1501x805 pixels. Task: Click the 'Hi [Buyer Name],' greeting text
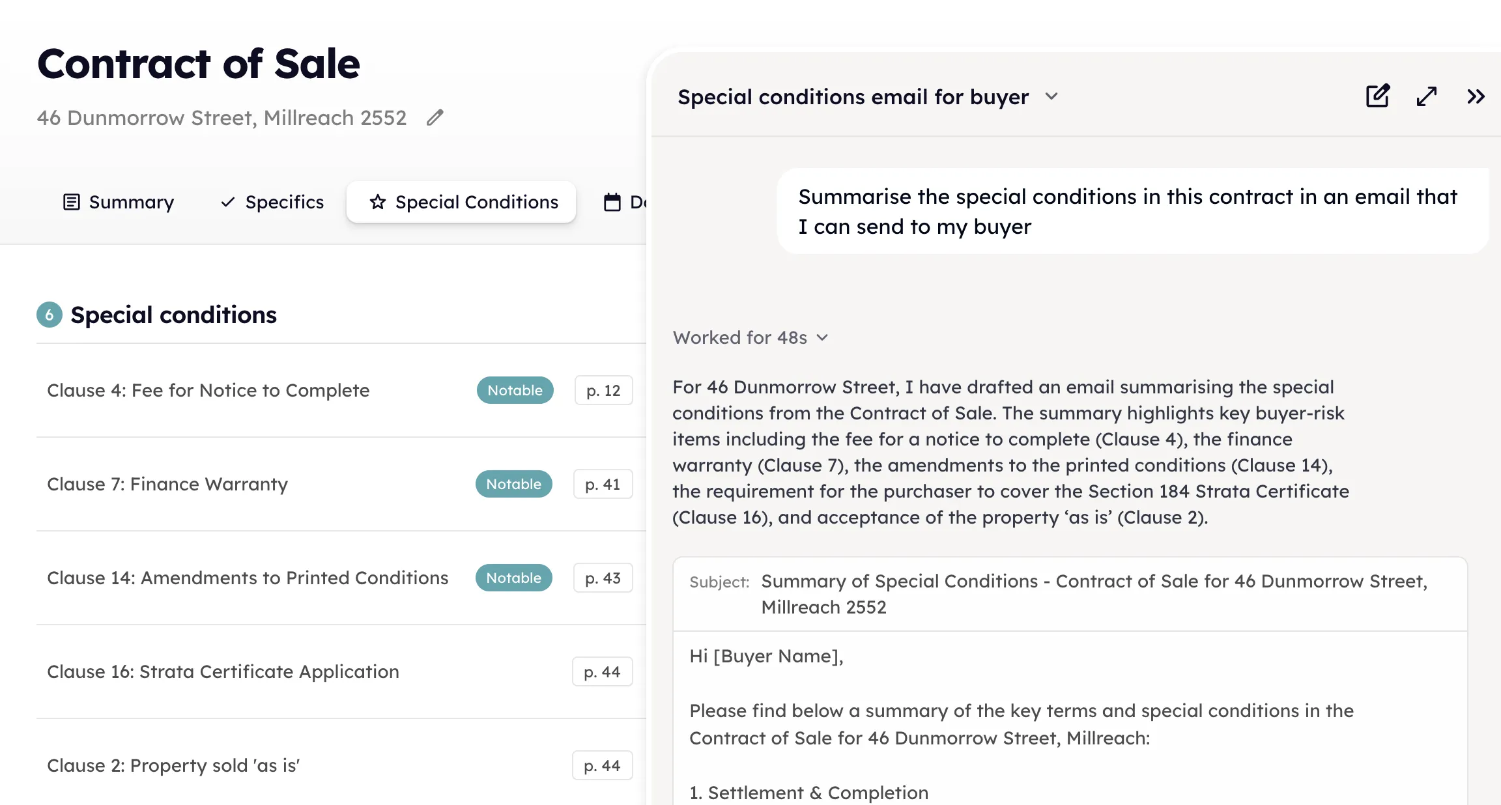[766, 656]
